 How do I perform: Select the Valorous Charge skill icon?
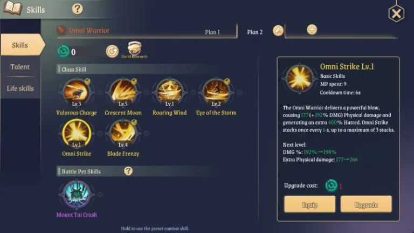[77, 92]
